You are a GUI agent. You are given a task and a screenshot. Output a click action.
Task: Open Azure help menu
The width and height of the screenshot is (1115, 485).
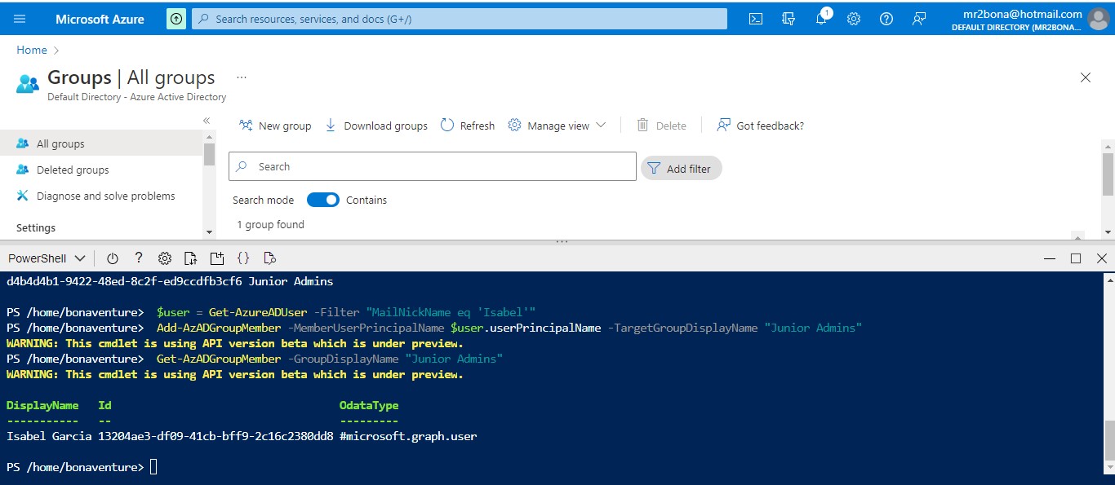(x=886, y=18)
